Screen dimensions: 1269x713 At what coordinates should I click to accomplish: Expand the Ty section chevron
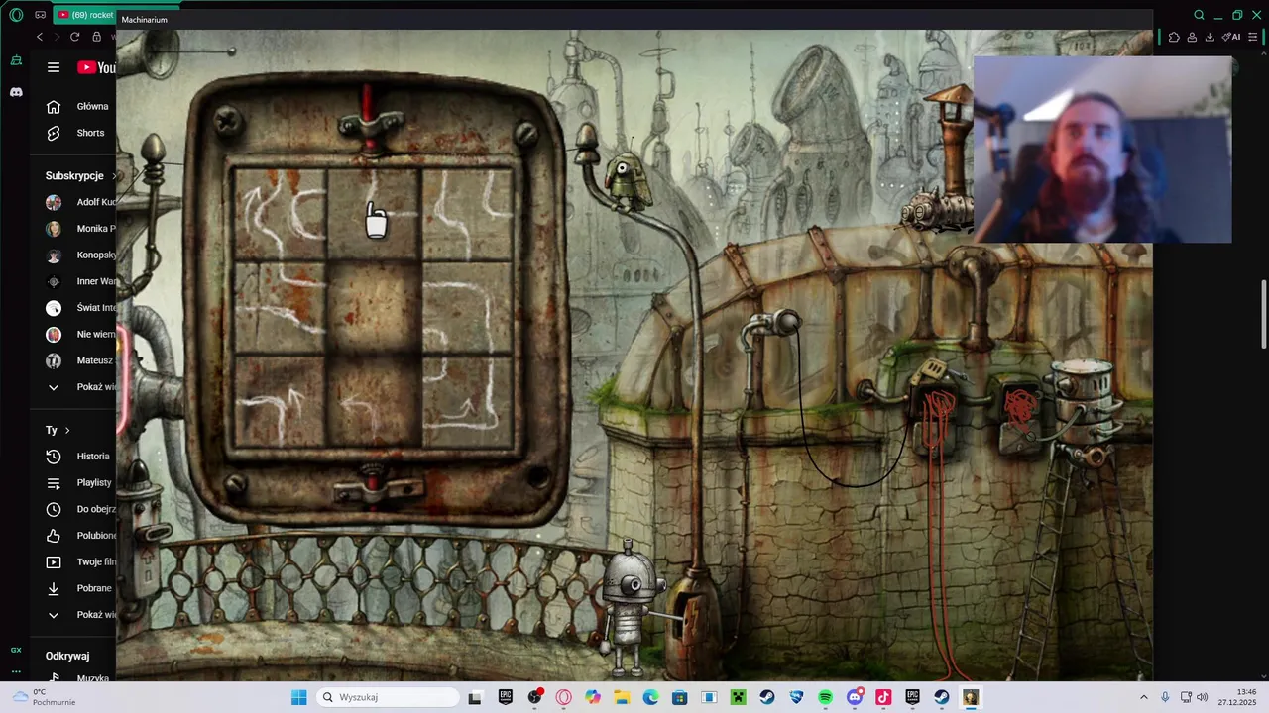67,431
